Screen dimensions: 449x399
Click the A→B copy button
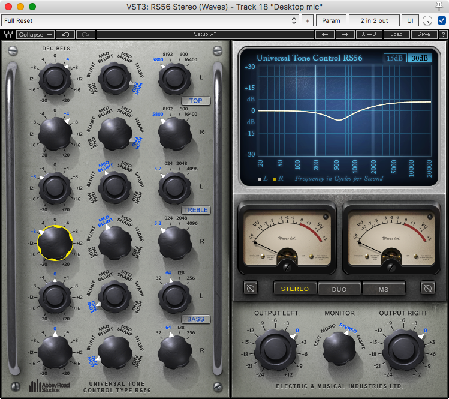click(369, 34)
